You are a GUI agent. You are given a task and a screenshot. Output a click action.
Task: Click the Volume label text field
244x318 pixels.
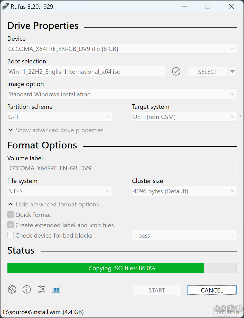click(122, 168)
